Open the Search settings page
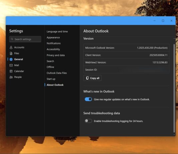Viewport: 178px width, 154px height. [x=50, y=61]
